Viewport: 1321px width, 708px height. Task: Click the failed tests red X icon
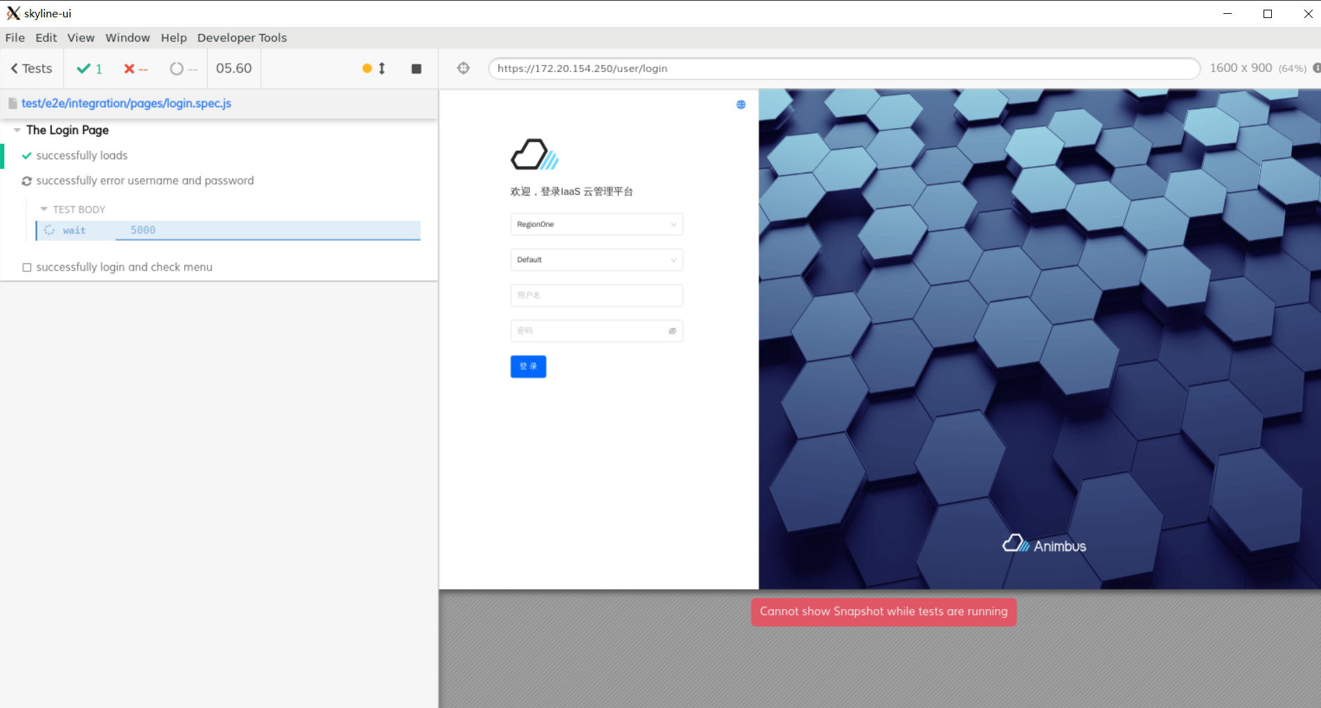point(129,69)
